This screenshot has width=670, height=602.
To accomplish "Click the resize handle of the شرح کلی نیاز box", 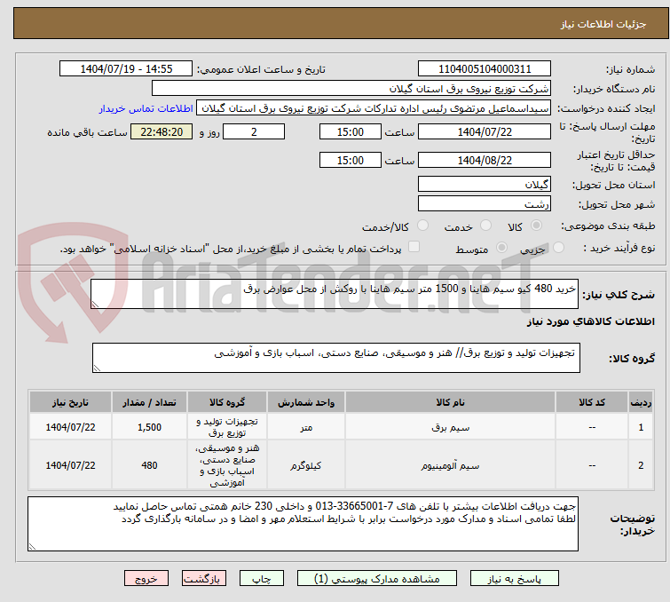I will tap(95, 305).
